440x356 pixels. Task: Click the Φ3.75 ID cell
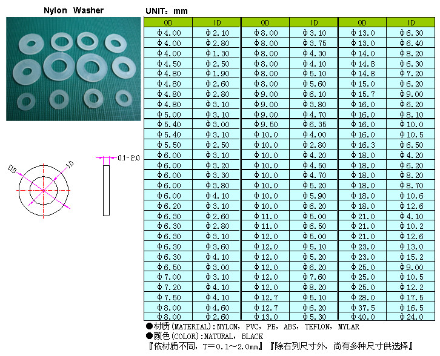point(313,43)
